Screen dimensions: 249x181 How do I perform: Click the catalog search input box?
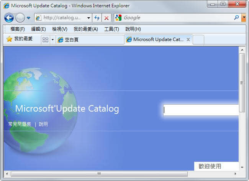pos(201,110)
